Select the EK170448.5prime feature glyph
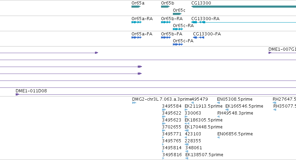 tap(187, 130)
